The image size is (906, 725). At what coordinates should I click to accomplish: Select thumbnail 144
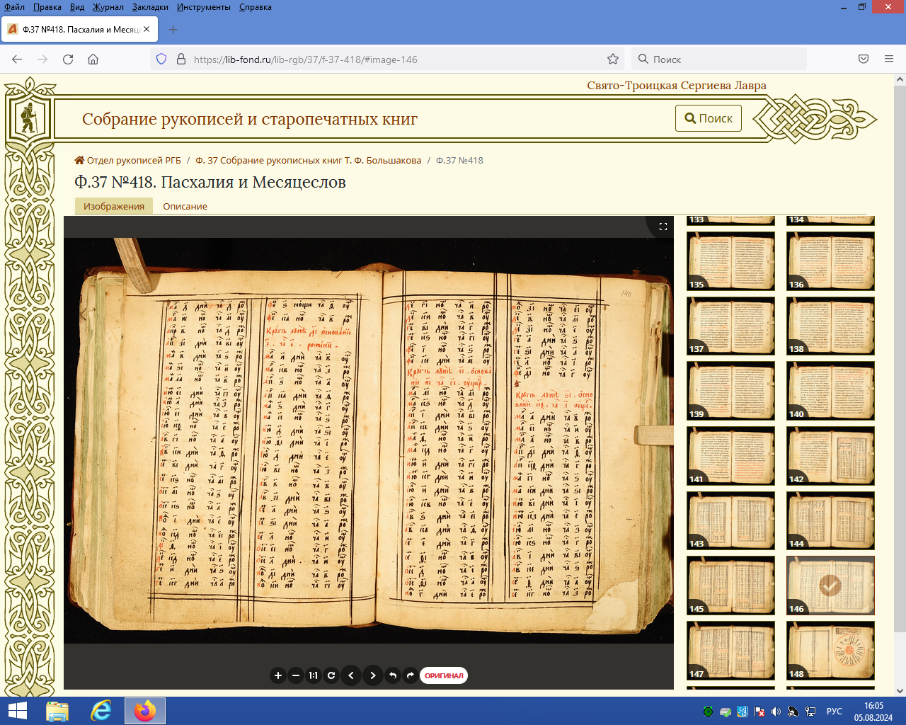[x=830, y=520]
